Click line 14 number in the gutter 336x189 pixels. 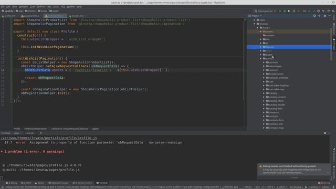3,70
